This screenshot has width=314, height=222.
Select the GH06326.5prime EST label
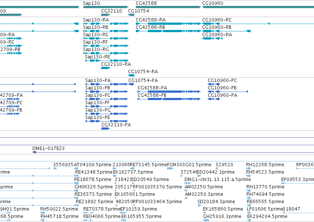(94, 187)
